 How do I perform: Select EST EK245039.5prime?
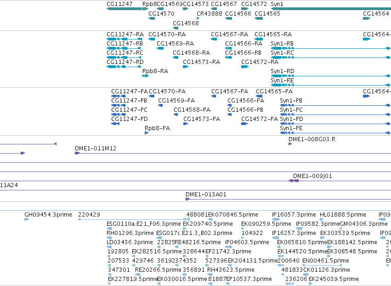[x=334, y=279]
